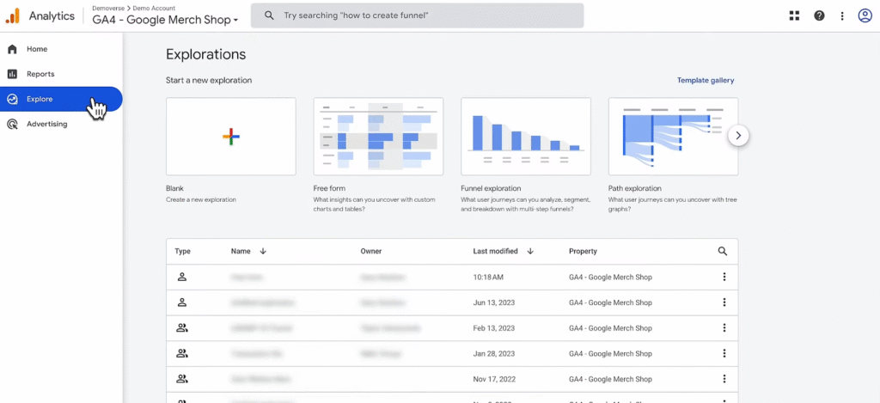Click the Demoverse breadcrumb
The image size is (880, 403).
click(108, 8)
